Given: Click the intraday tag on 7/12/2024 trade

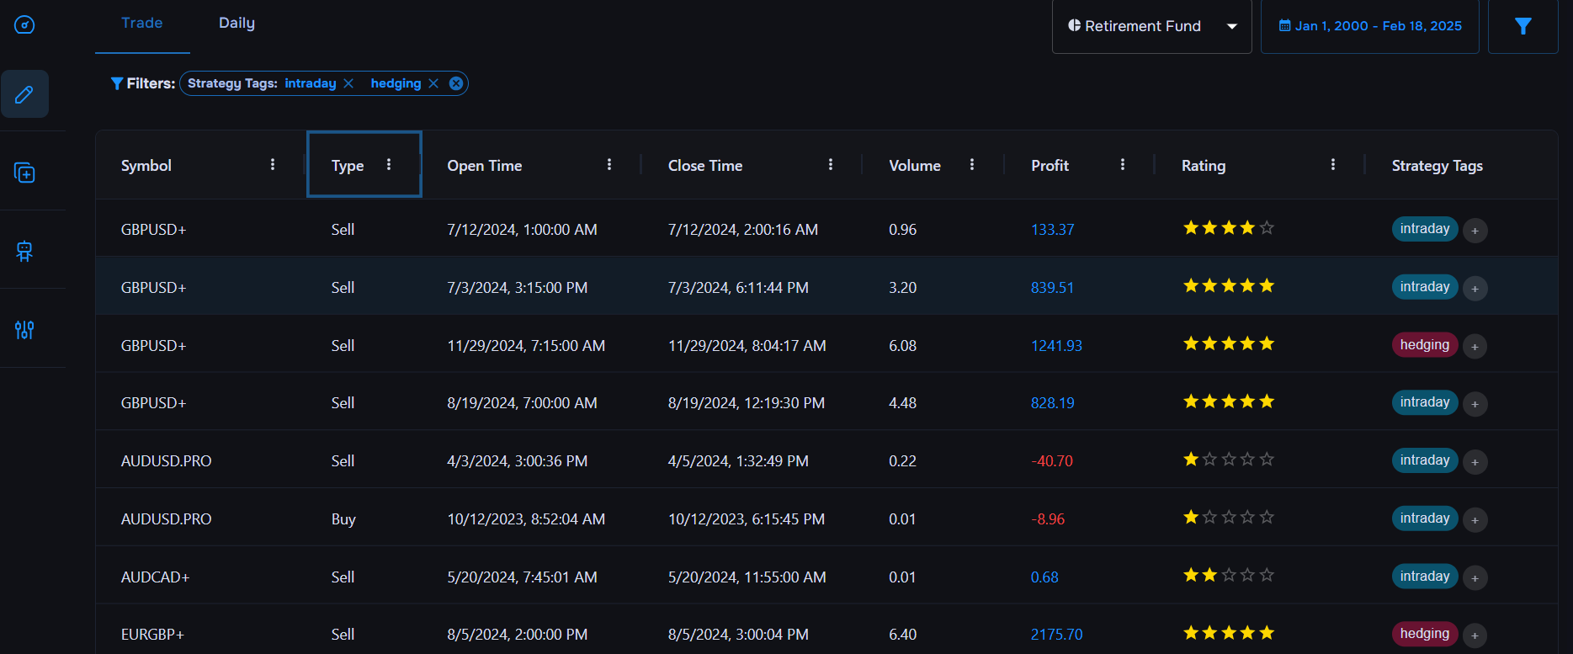Looking at the screenshot, I should [1425, 229].
